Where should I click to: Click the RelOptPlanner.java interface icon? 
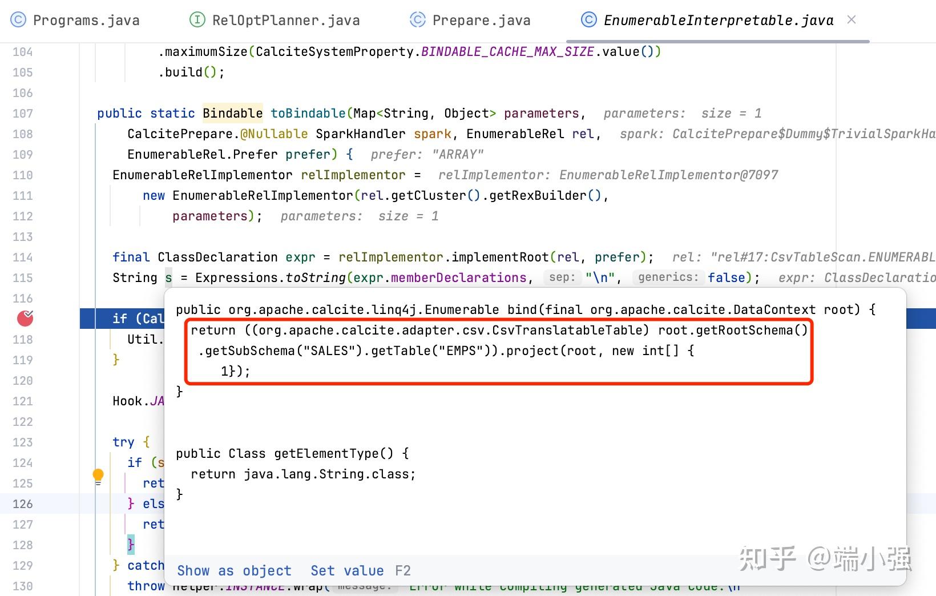(x=197, y=20)
